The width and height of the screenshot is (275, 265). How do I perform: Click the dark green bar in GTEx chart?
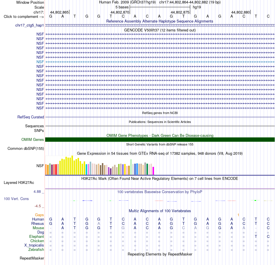pyautogui.click(x=147, y=169)
